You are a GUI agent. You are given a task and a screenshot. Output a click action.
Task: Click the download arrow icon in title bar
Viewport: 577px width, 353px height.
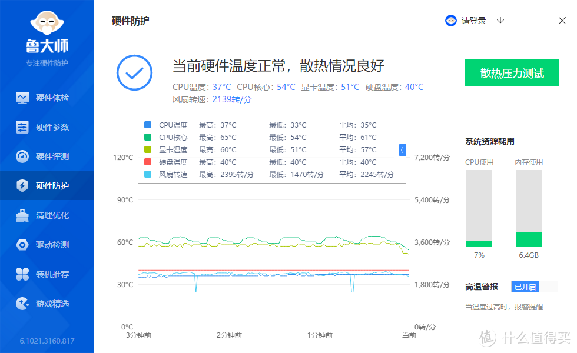coord(500,21)
